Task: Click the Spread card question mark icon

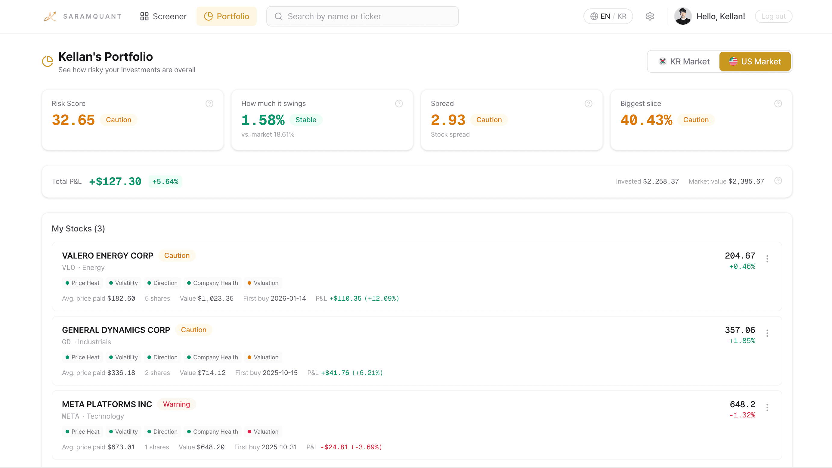Action: point(589,103)
